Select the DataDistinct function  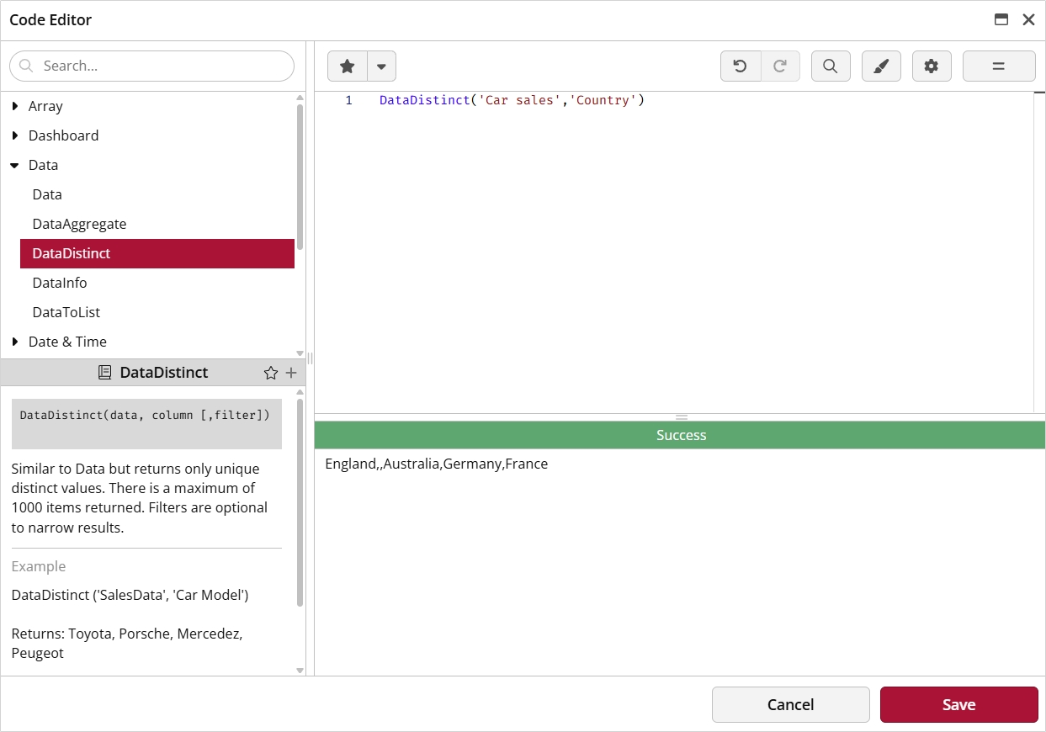[x=157, y=253]
